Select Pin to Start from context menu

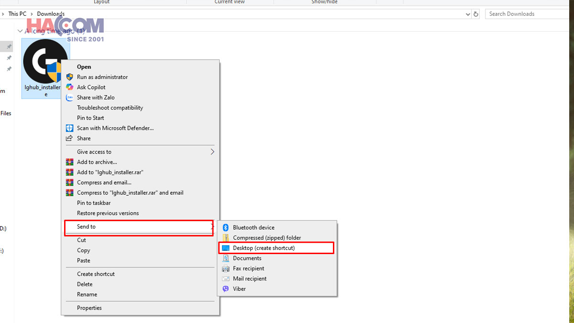coord(90,118)
